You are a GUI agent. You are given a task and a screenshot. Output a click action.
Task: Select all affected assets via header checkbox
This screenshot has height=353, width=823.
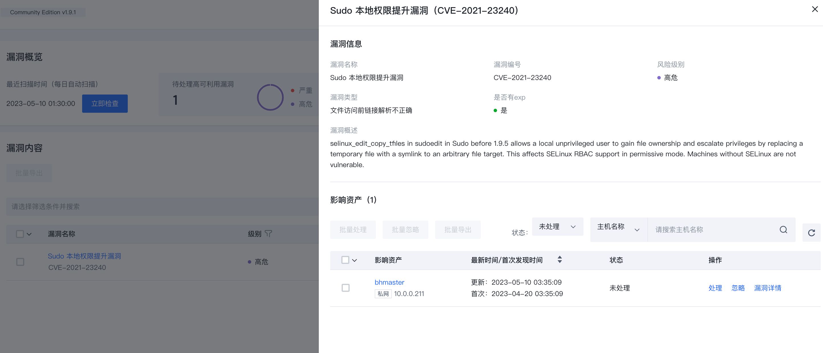point(345,260)
